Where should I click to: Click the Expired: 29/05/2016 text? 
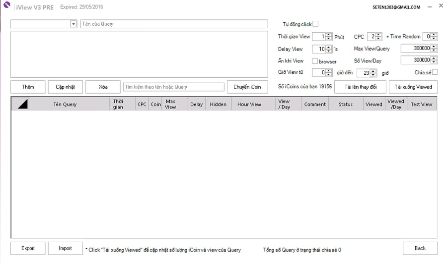point(81,7)
